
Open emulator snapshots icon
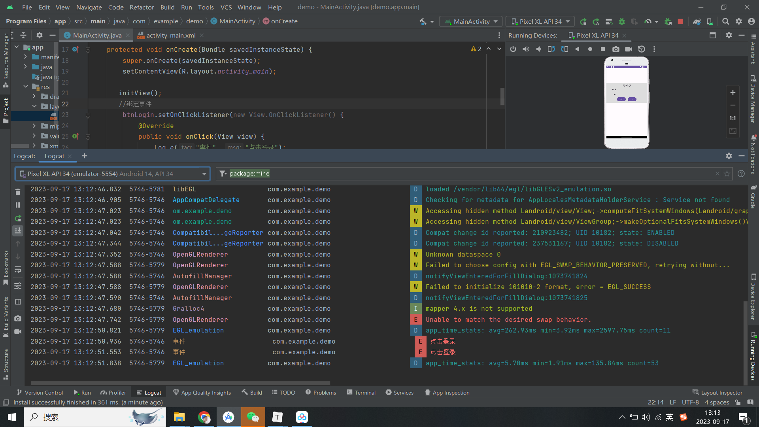[x=642, y=49]
